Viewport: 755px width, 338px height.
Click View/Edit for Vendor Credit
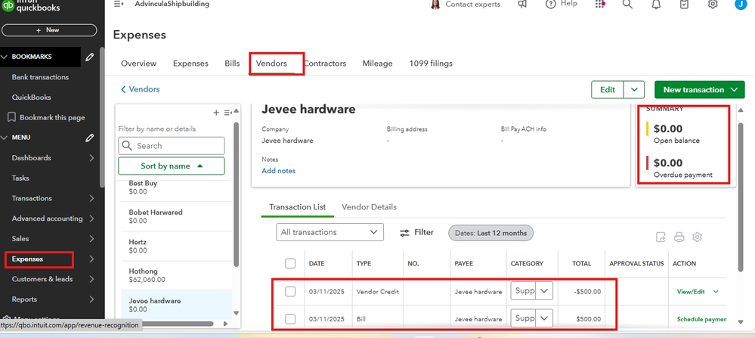pos(691,292)
